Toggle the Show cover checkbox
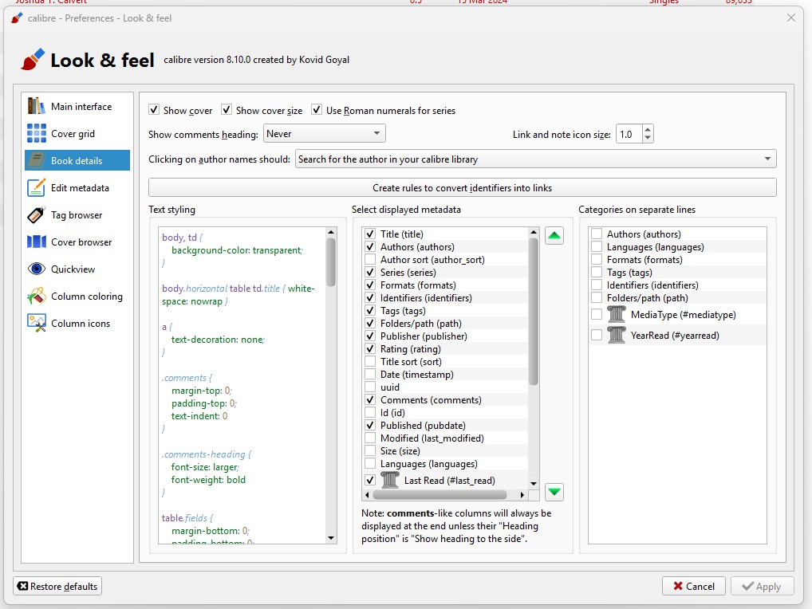Image resolution: width=812 pixels, height=609 pixels. pyautogui.click(x=154, y=110)
